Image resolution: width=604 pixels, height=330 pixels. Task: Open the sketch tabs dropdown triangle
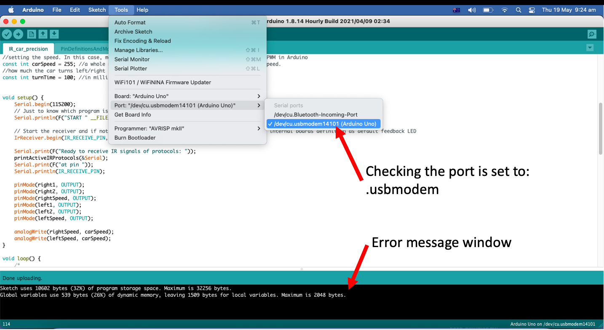pyautogui.click(x=590, y=48)
